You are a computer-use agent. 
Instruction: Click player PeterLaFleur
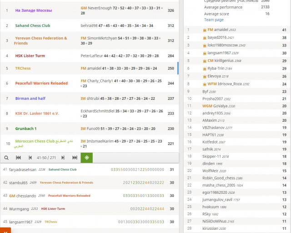[92, 56]
